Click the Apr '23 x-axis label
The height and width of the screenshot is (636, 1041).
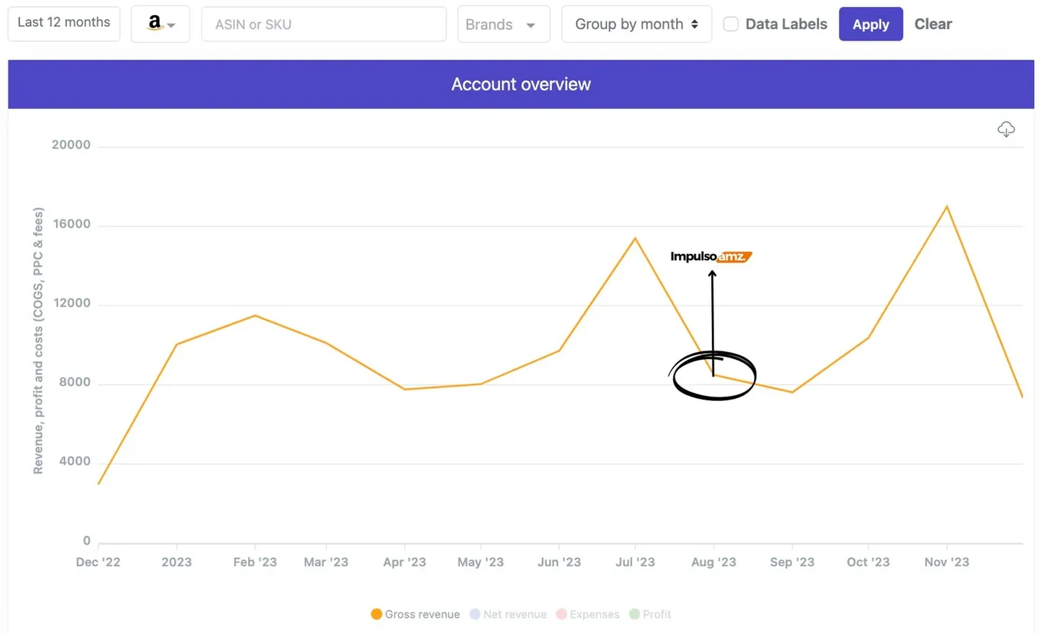click(x=404, y=562)
